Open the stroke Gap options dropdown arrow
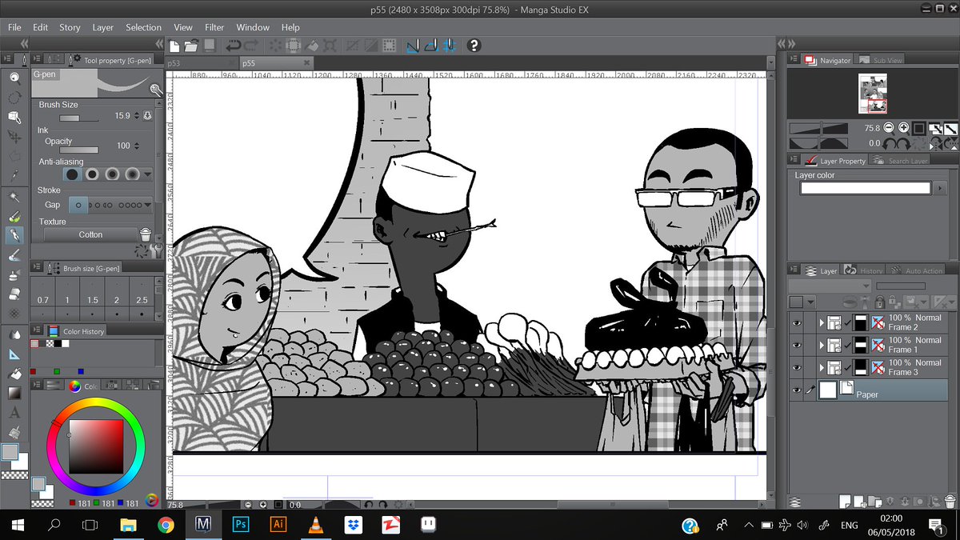This screenshot has height=540, width=960. [x=147, y=205]
